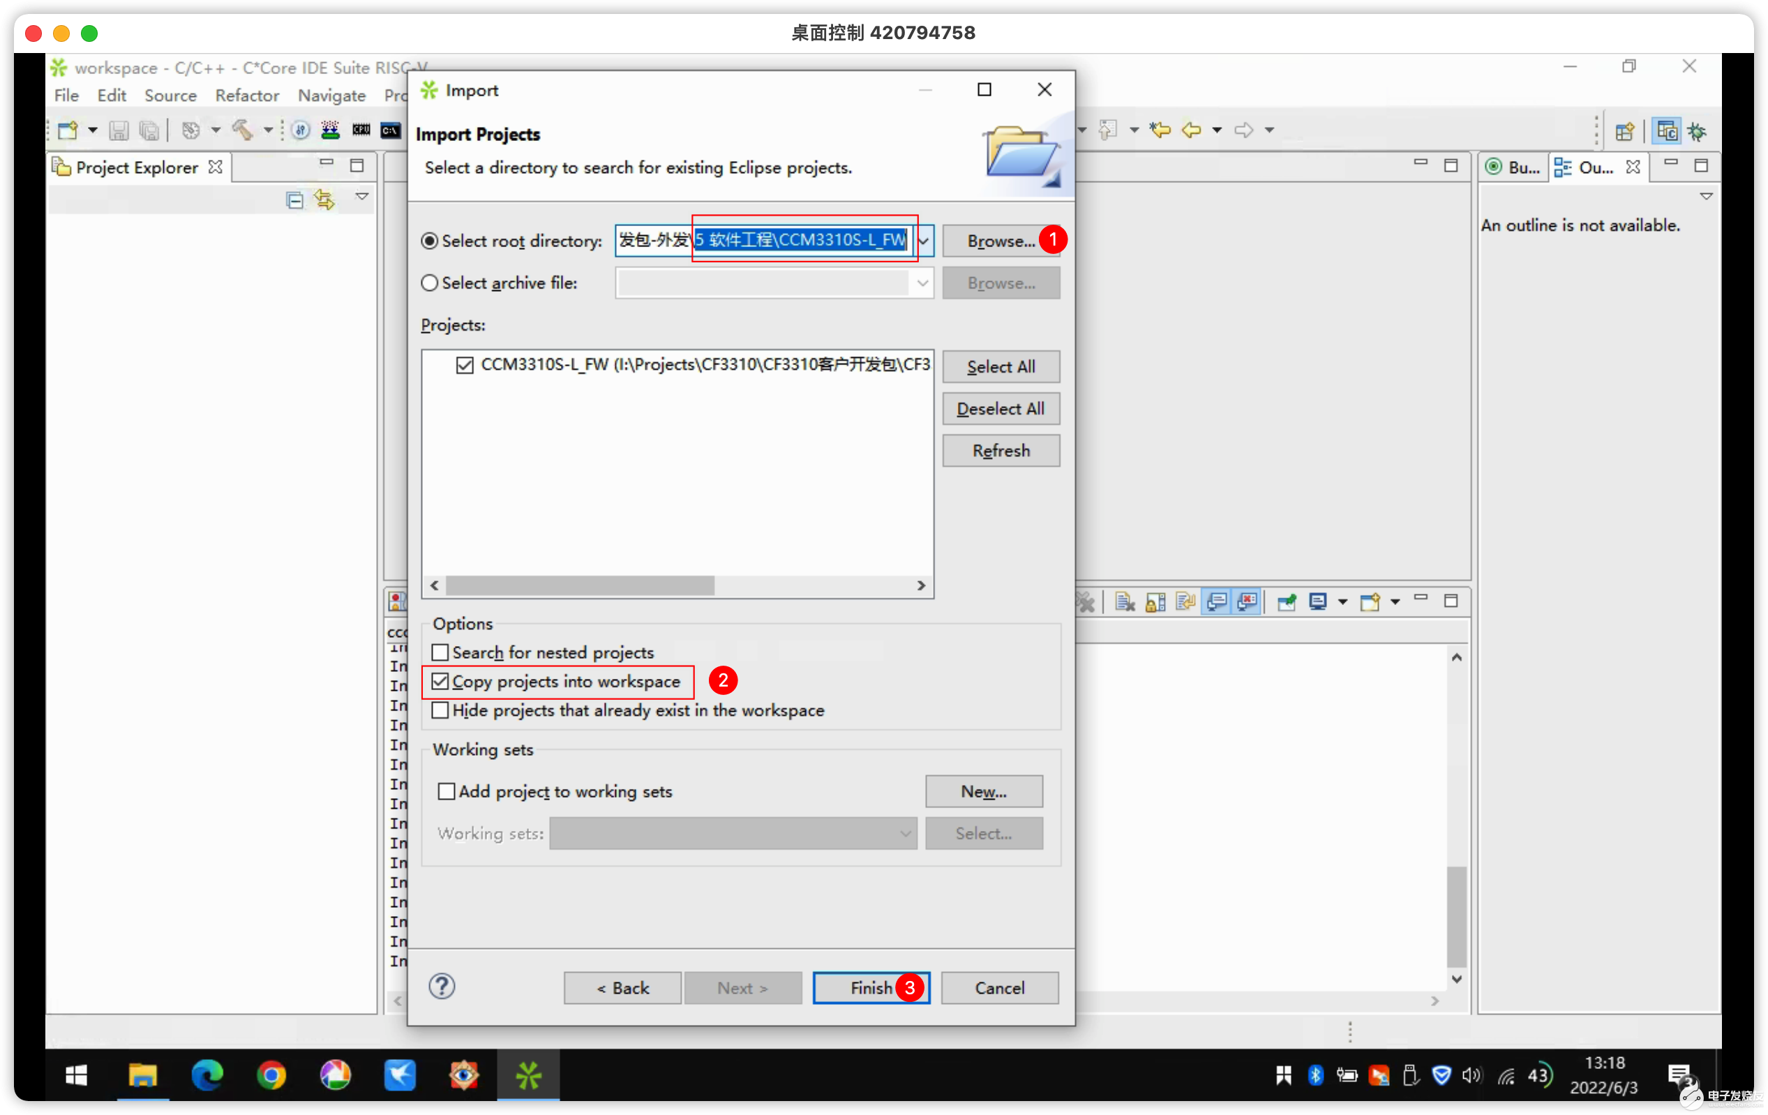Click Deselect All projects button
Image resolution: width=1768 pixels, height=1115 pixels.
pyautogui.click(x=1001, y=407)
